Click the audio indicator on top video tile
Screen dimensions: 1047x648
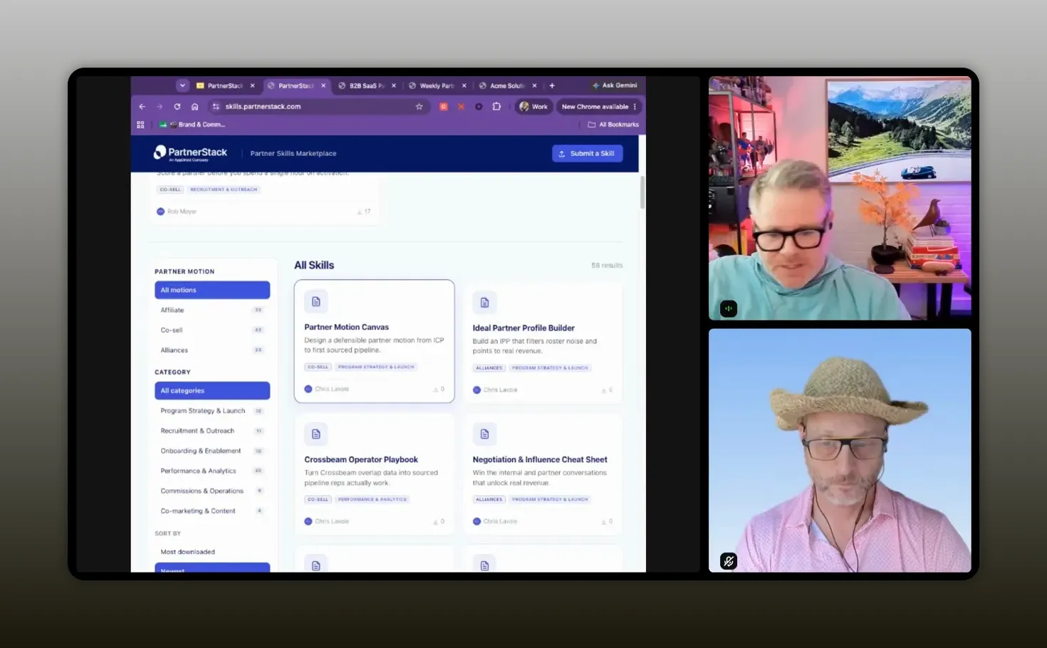click(728, 308)
